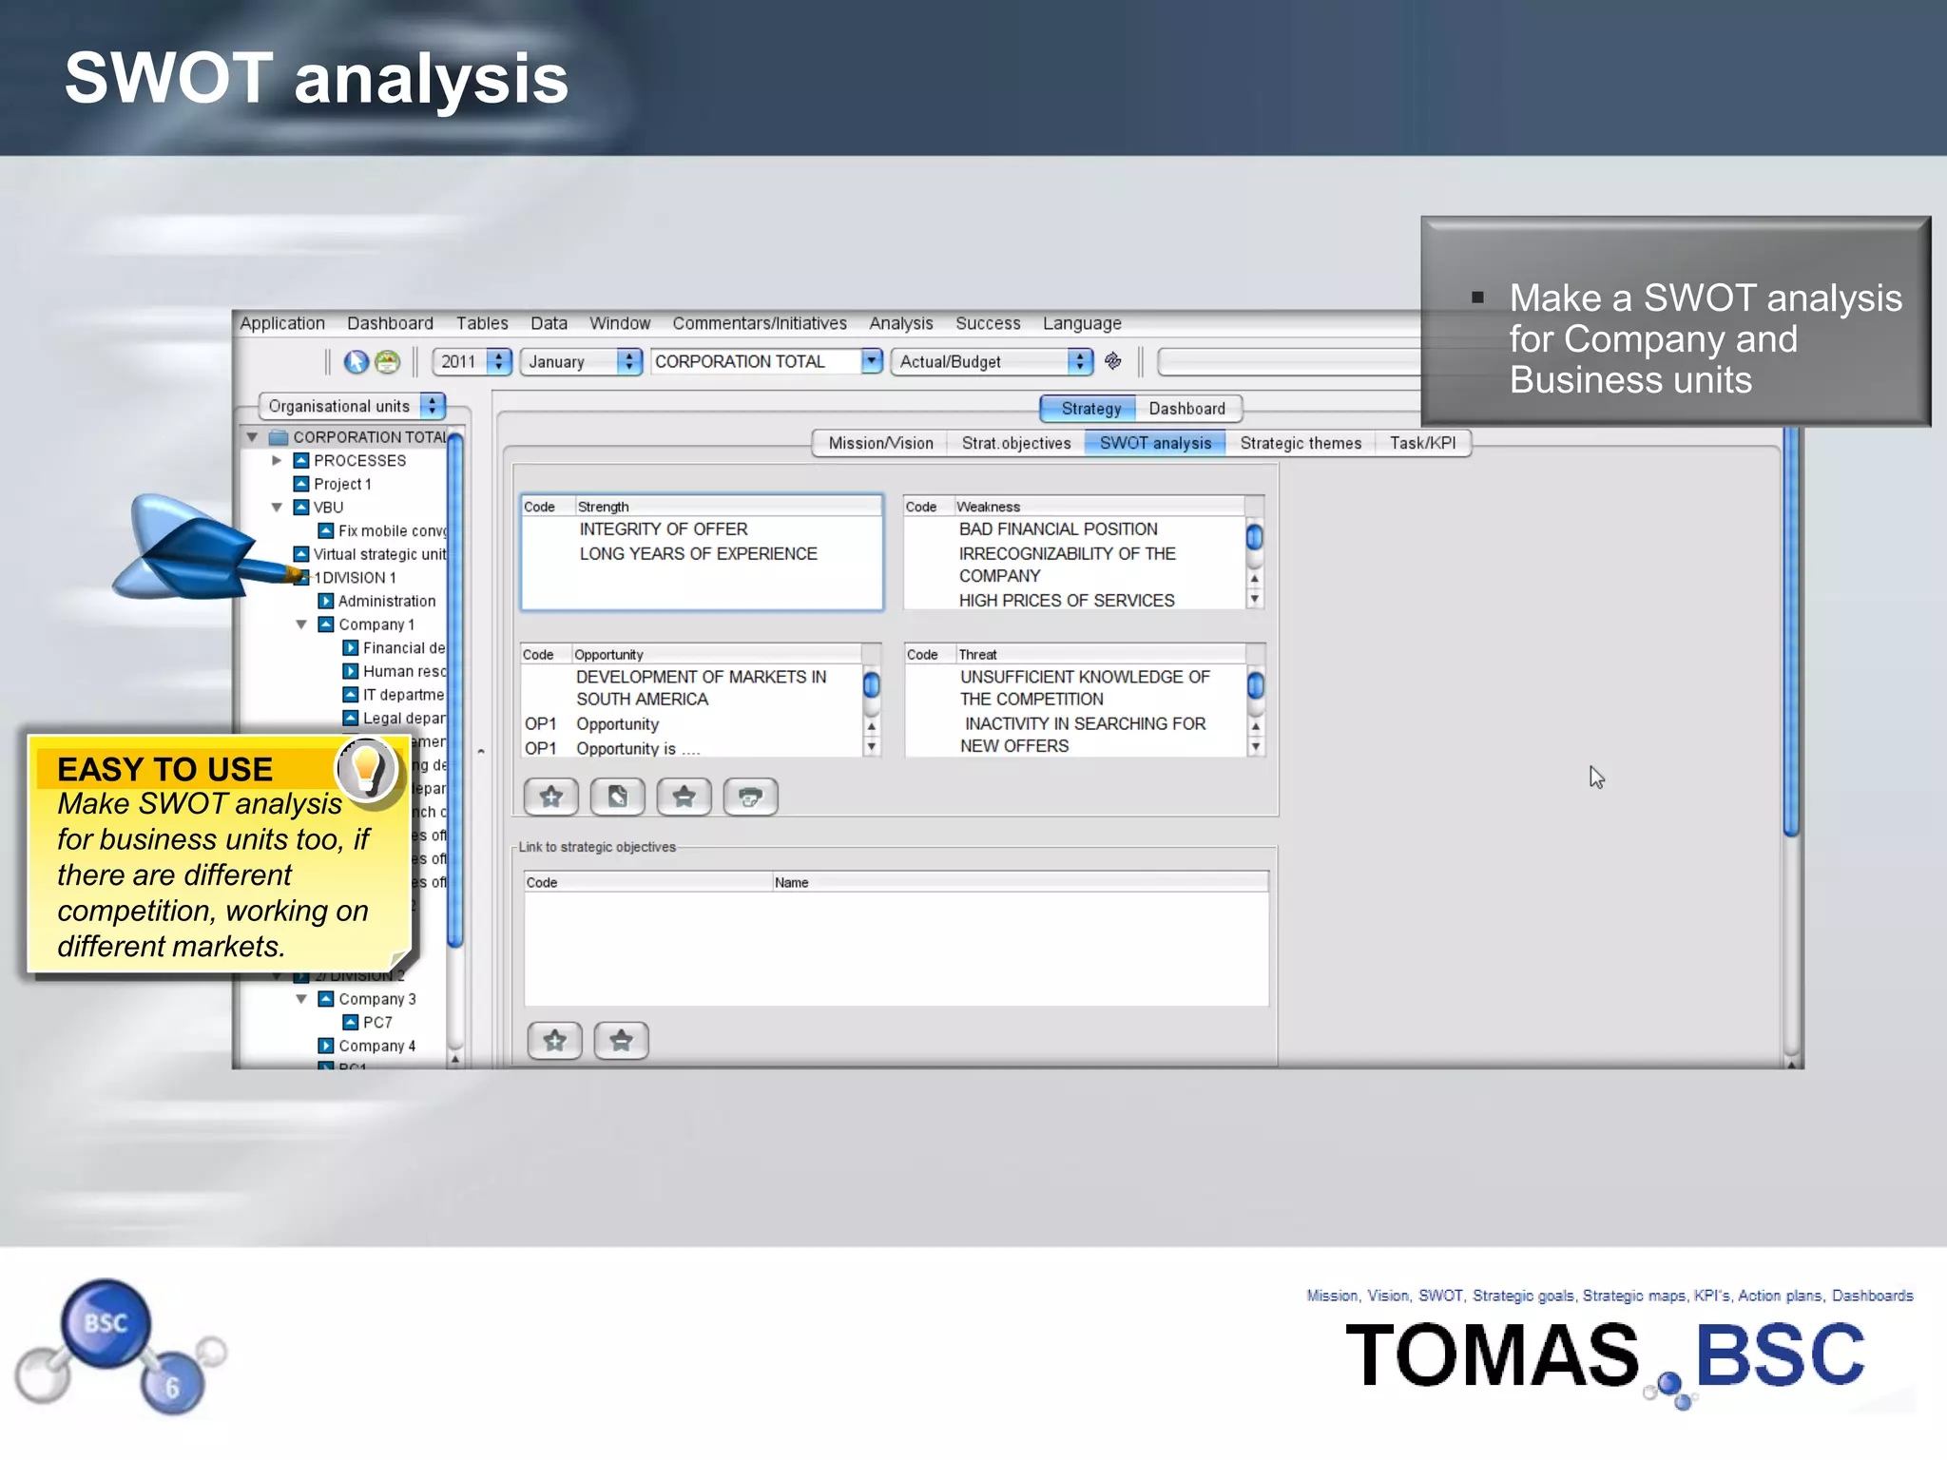The width and height of the screenshot is (1947, 1460).
Task: Open the Dashboard menu in menu bar
Action: tap(390, 323)
